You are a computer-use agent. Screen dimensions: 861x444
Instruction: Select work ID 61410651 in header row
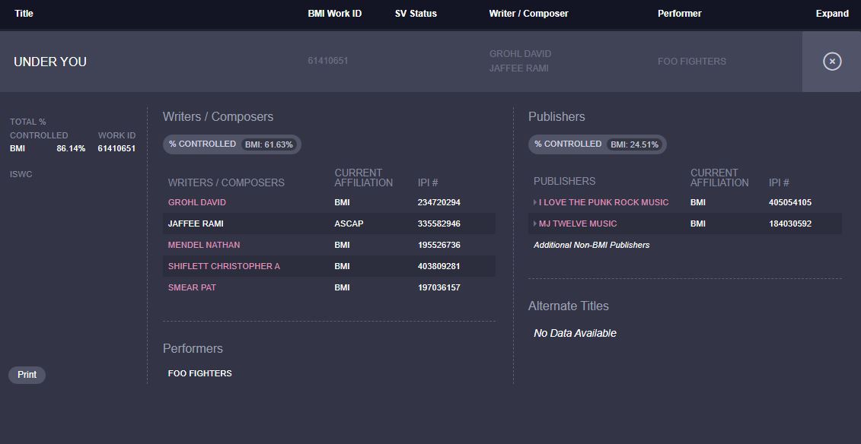click(328, 61)
